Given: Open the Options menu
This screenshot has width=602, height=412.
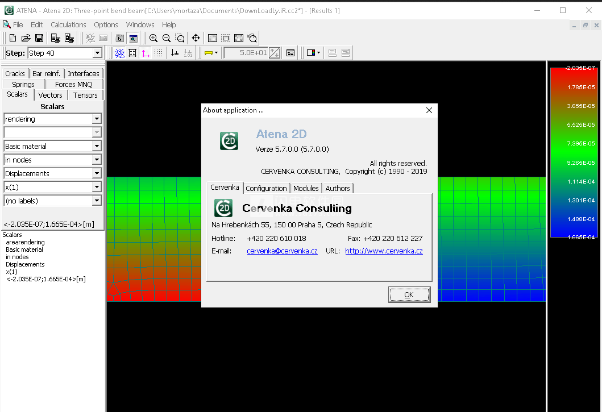Looking at the screenshot, I should coord(106,24).
